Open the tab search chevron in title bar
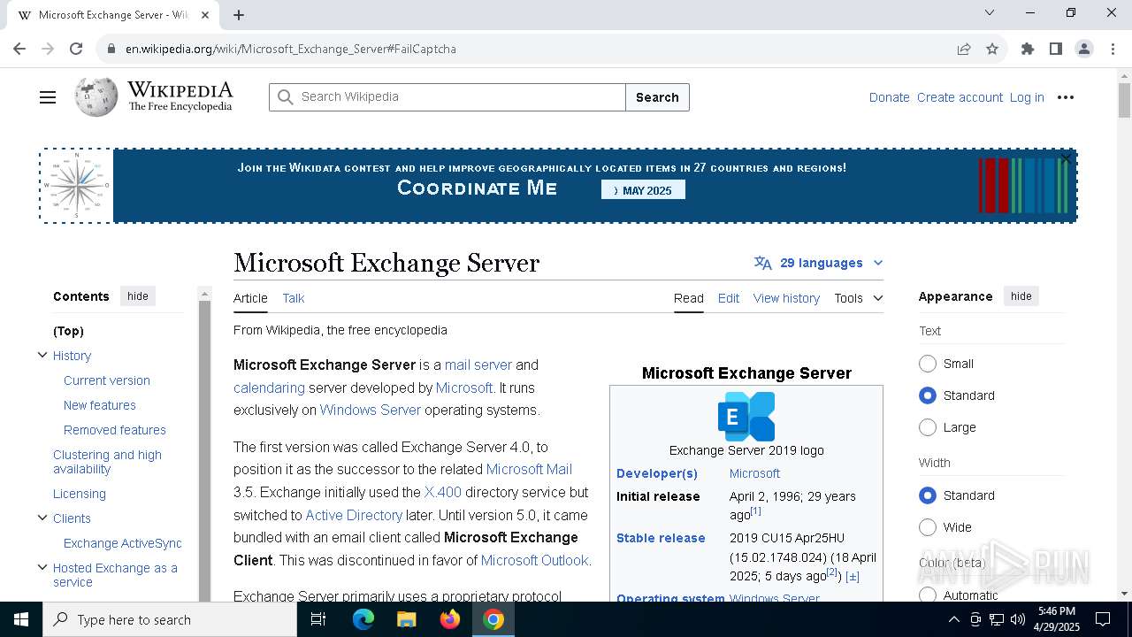This screenshot has width=1132, height=637. 990,12
